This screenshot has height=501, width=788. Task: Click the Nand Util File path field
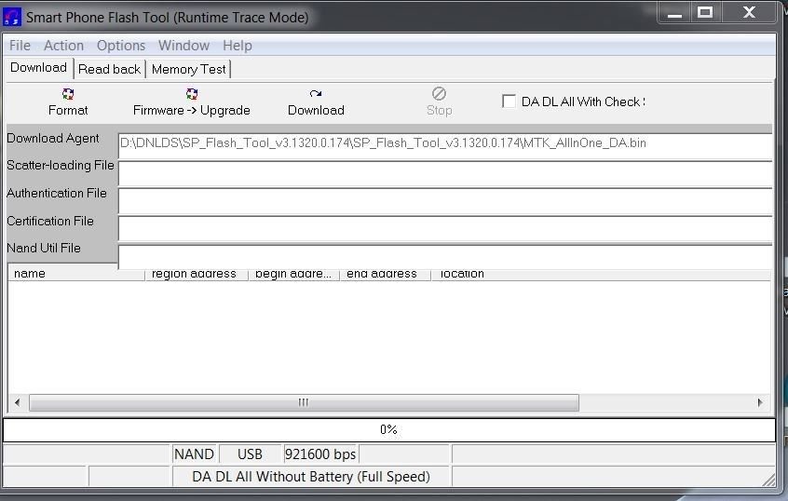coord(445,256)
